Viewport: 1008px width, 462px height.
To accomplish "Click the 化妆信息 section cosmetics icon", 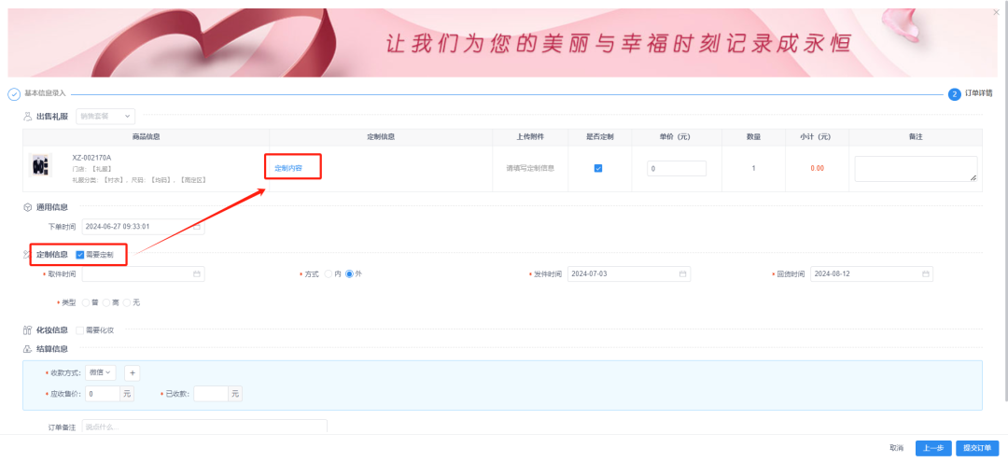I will coord(28,330).
